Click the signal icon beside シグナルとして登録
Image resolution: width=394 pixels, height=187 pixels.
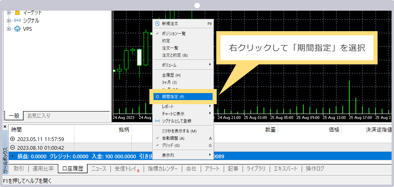157,121
